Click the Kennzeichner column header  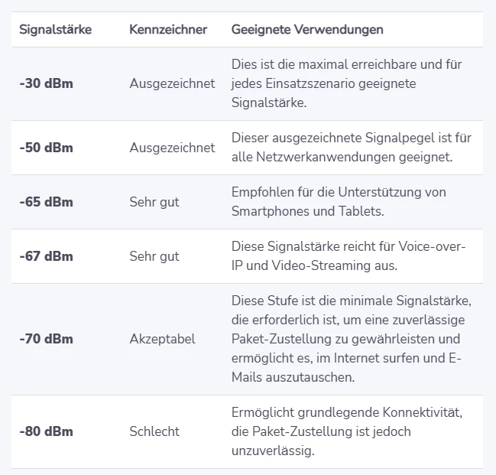tap(168, 30)
